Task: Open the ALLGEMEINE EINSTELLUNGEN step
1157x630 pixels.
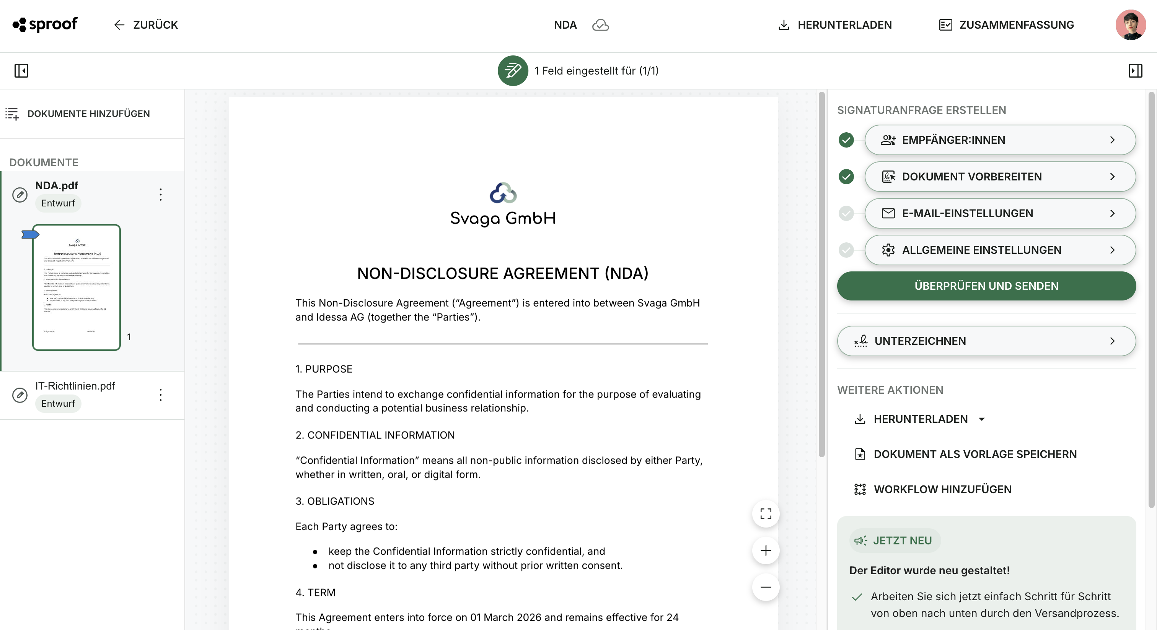Action: tap(1000, 250)
